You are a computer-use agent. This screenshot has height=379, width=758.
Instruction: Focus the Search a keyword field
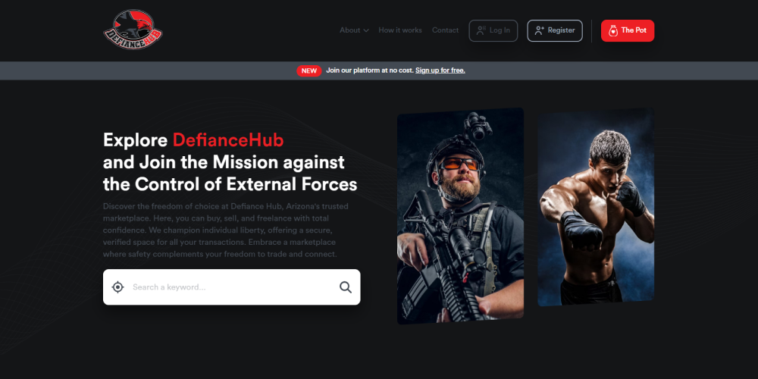(x=231, y=287)
